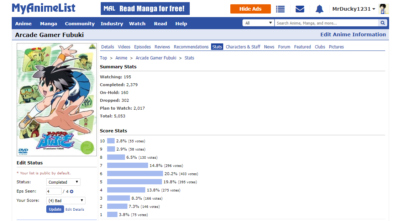Expand the Your Score dropdown showing Bad

click(66, 201)
